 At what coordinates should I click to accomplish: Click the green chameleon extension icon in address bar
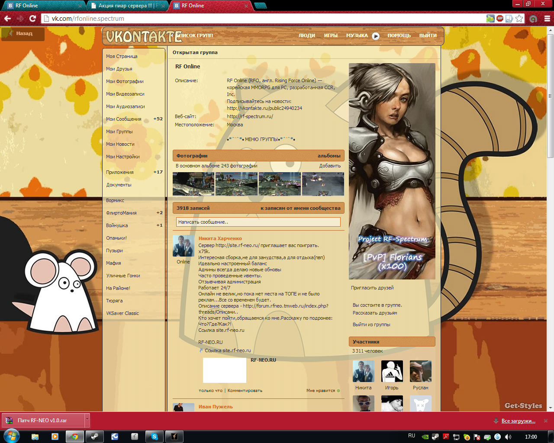coord(490,19)
